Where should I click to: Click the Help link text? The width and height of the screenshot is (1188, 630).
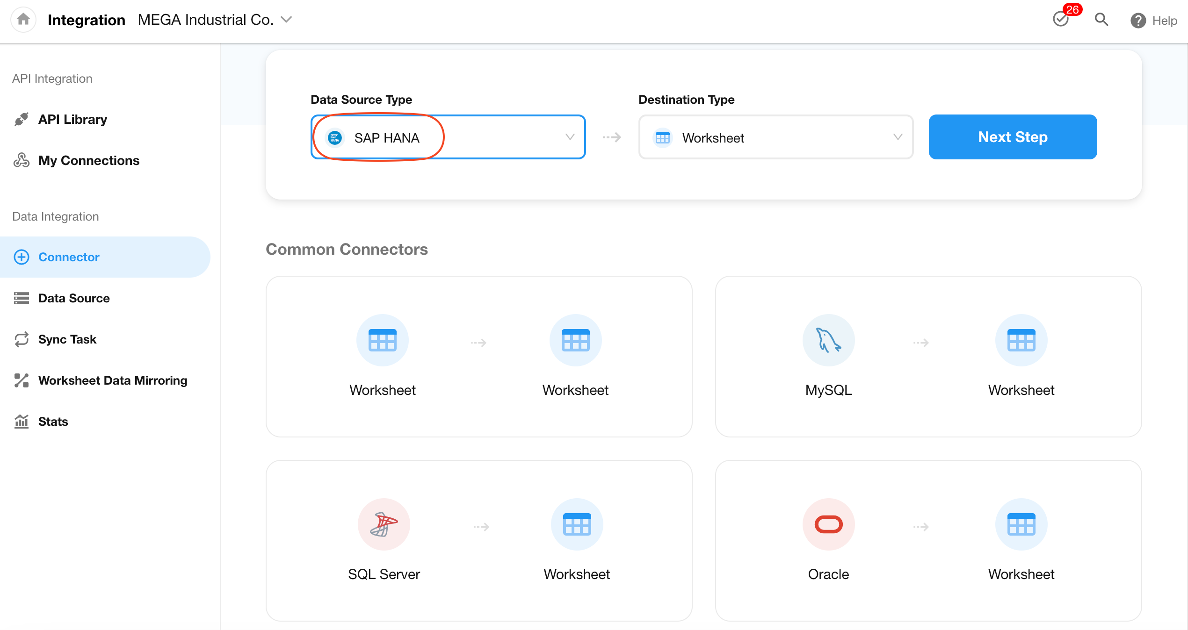[1165, 21]
